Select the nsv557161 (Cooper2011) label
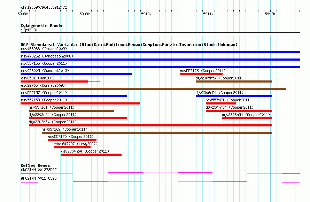 [x=52, y=107]
